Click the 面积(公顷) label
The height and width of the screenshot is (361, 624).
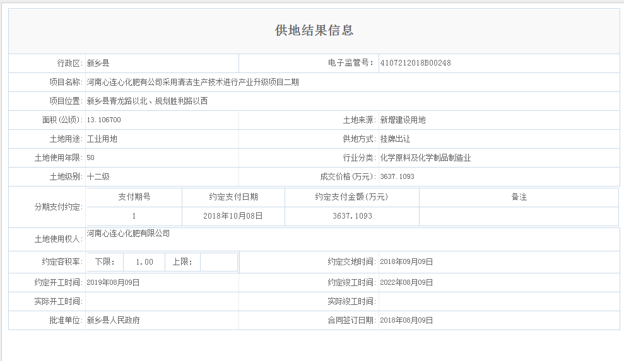[62, 120]
